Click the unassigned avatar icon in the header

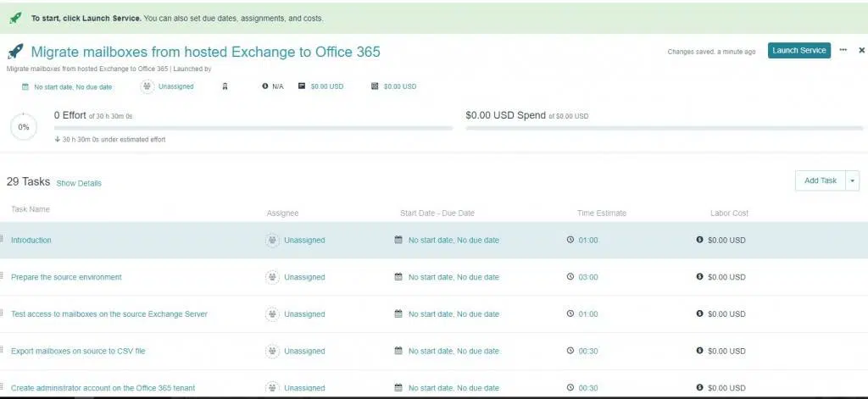click(147, 86)
